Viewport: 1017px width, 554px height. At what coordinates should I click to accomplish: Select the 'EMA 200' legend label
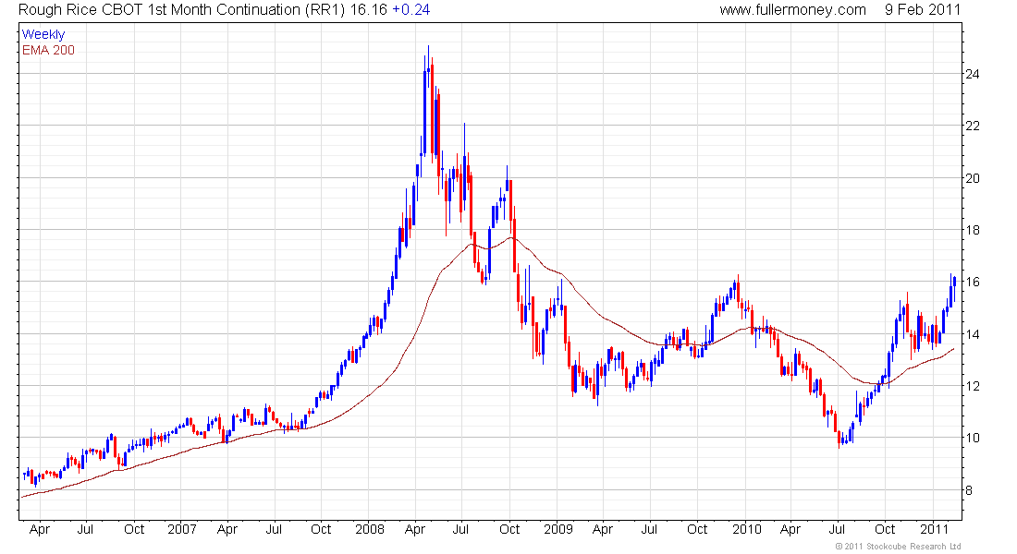(x=49, y=50)
